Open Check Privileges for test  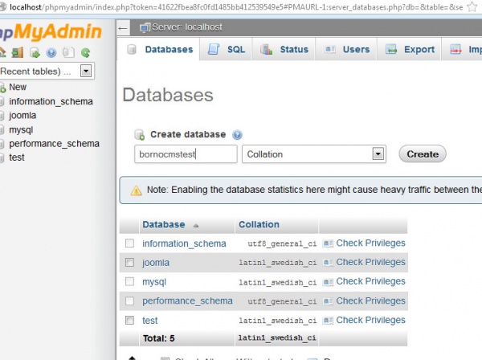(370, 320)
